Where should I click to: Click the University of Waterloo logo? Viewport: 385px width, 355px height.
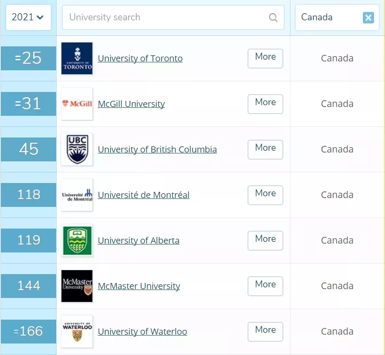coord(77,332)
